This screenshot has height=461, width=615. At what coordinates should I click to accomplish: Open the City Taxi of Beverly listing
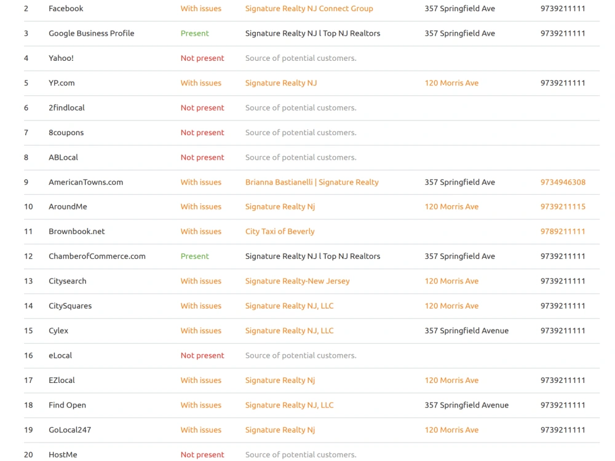coord(280,231)
